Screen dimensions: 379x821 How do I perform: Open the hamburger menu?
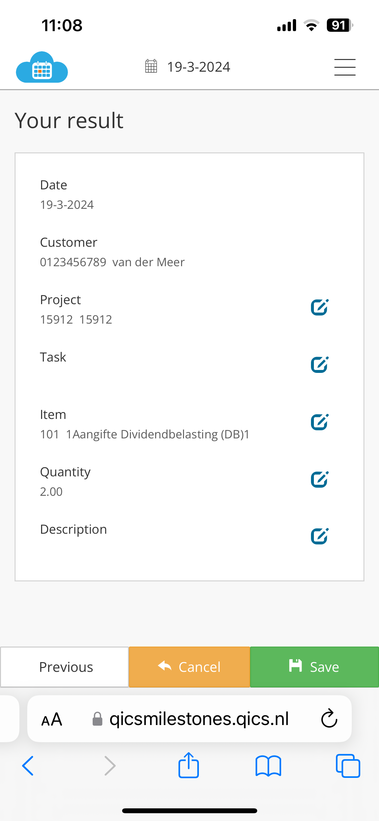pos(345,67)
